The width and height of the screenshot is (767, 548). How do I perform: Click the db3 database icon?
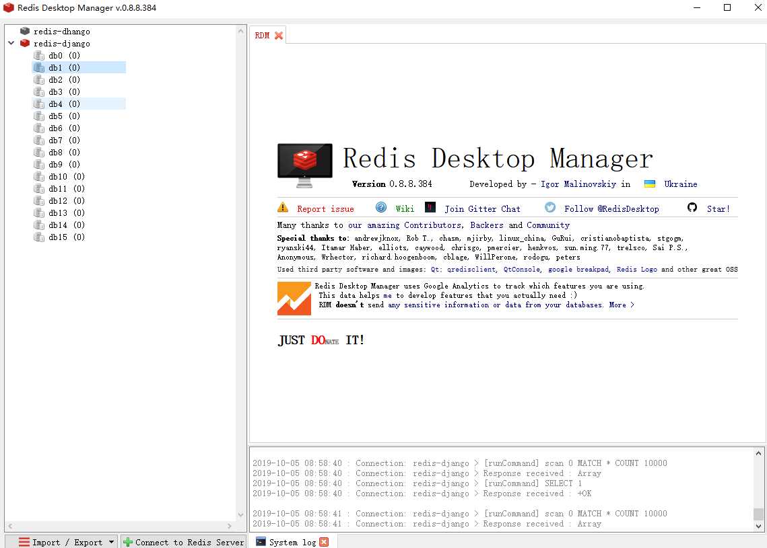[x=39, y=92]
